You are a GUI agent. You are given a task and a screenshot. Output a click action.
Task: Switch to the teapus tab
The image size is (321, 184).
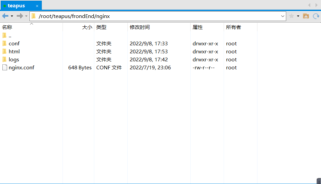click(16, 6)
